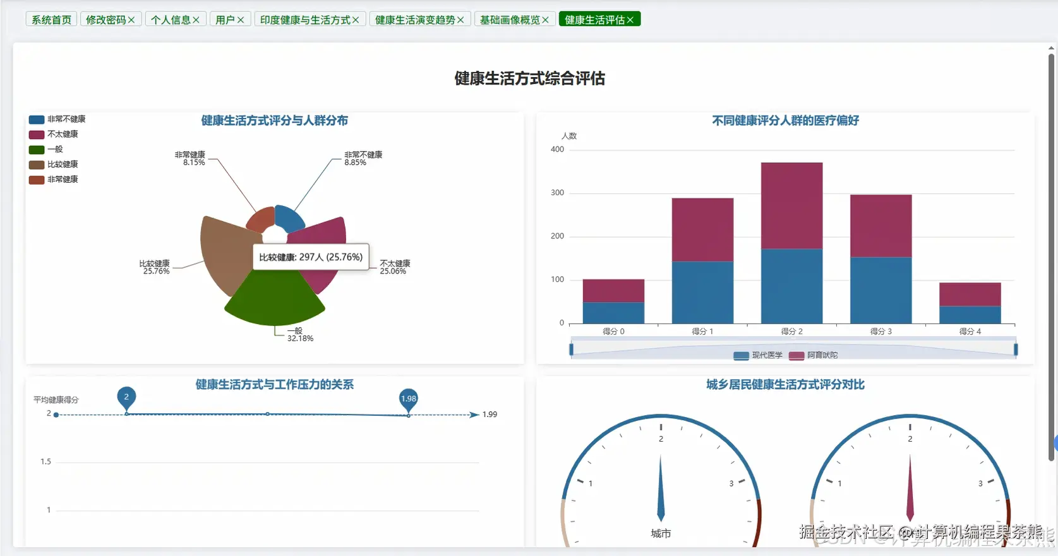Screen dimensions: 1058x556
Task: Click the 阿育吠陀 segment of 得分 4 bar
Action: (970, 294)
